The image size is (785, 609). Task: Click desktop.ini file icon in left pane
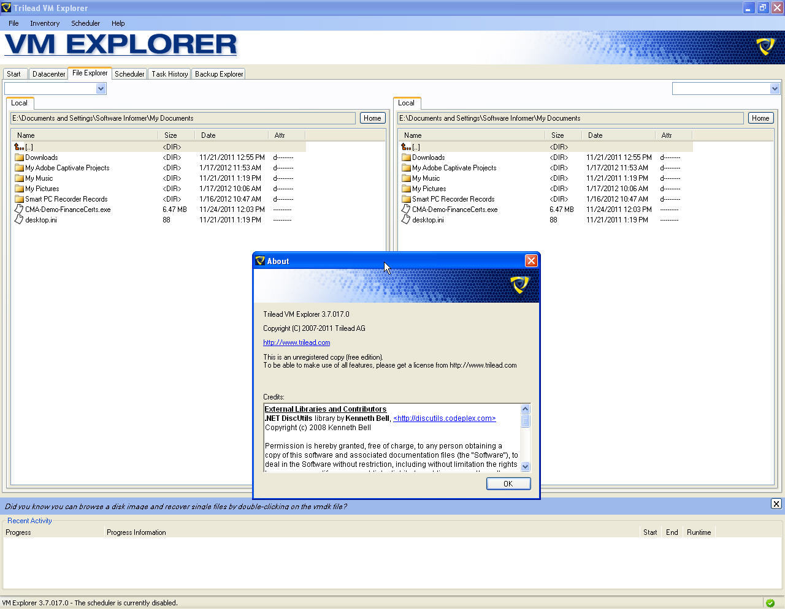(x=19, y=220)
